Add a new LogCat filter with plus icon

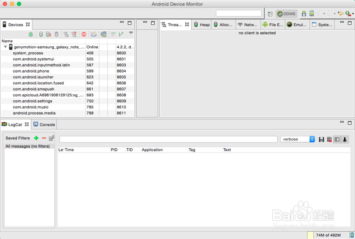(x=36, y=138)
